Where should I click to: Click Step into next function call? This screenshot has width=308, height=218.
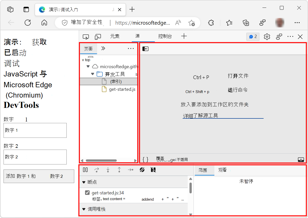(x=108, y=170)
